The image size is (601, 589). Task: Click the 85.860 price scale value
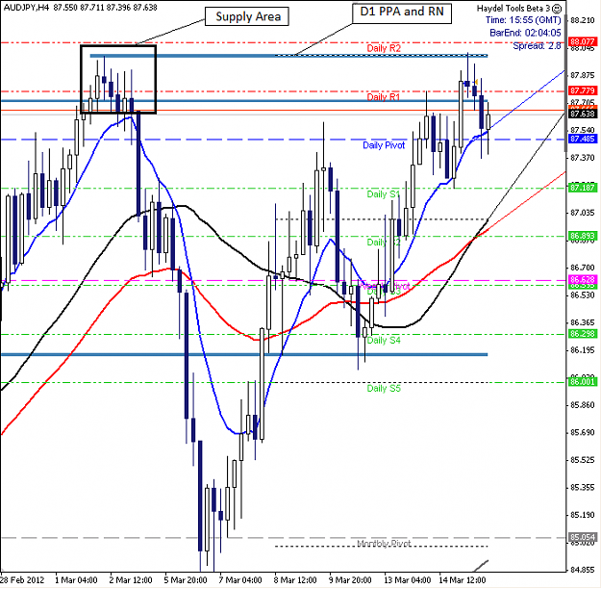[x=583, y=405]
